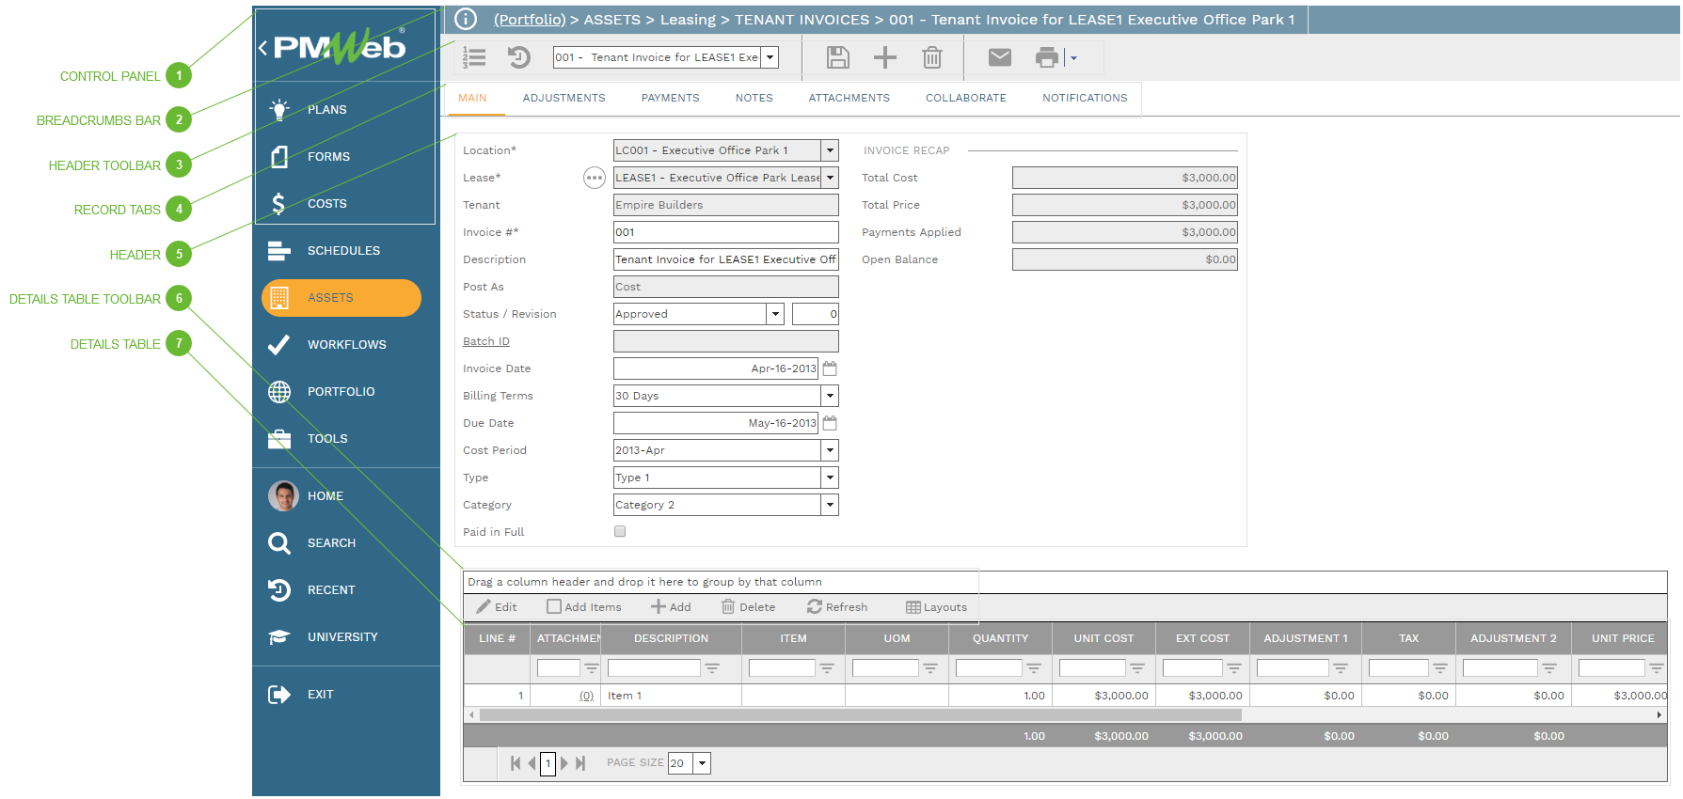Follow the Portfolio breadcrumb link
The width and height of the screenshot is (1683, 799).
530,20
